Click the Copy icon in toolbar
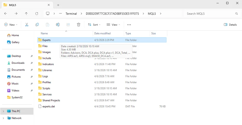Screen dimensions: 242x125 [x=37, y=25]
